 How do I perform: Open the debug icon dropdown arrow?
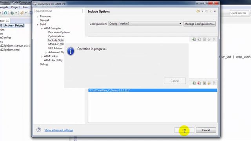(x=16, y=13)
